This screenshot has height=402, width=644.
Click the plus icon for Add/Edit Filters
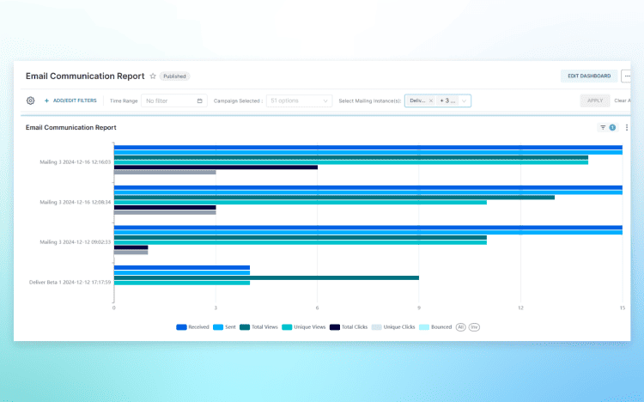pos(46,100)
